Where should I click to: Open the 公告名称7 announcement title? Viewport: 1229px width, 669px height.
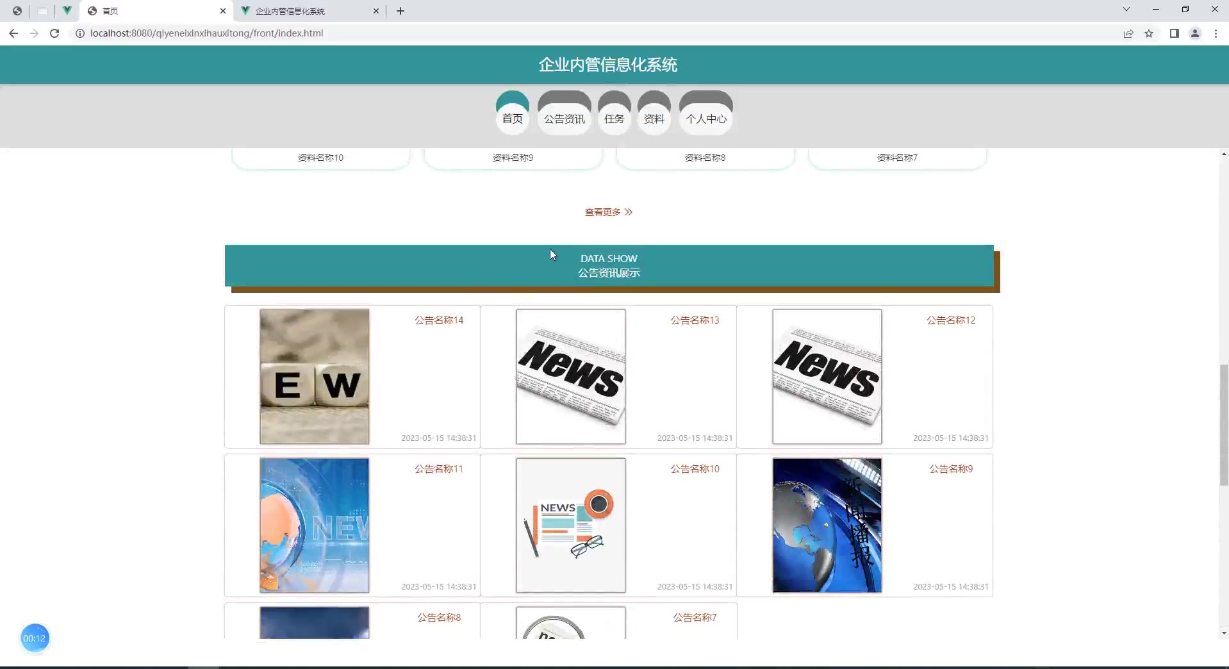tap(695, 618)
